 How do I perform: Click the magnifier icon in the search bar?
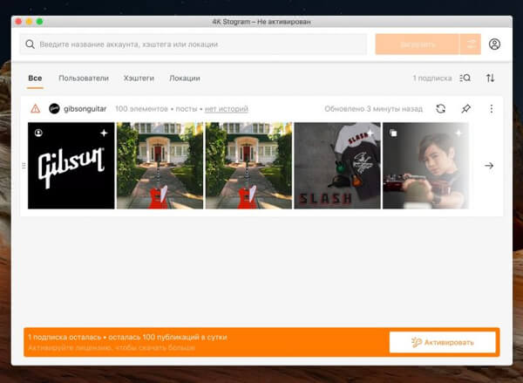point(31,44)
